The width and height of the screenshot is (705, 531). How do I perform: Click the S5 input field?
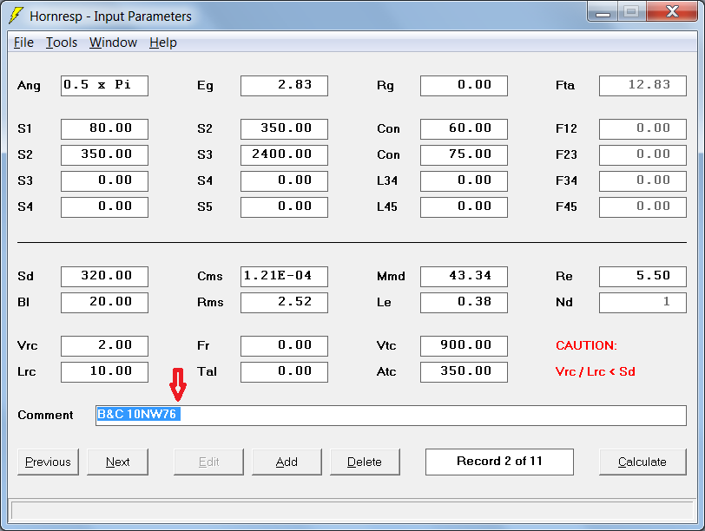coord(284,207)
